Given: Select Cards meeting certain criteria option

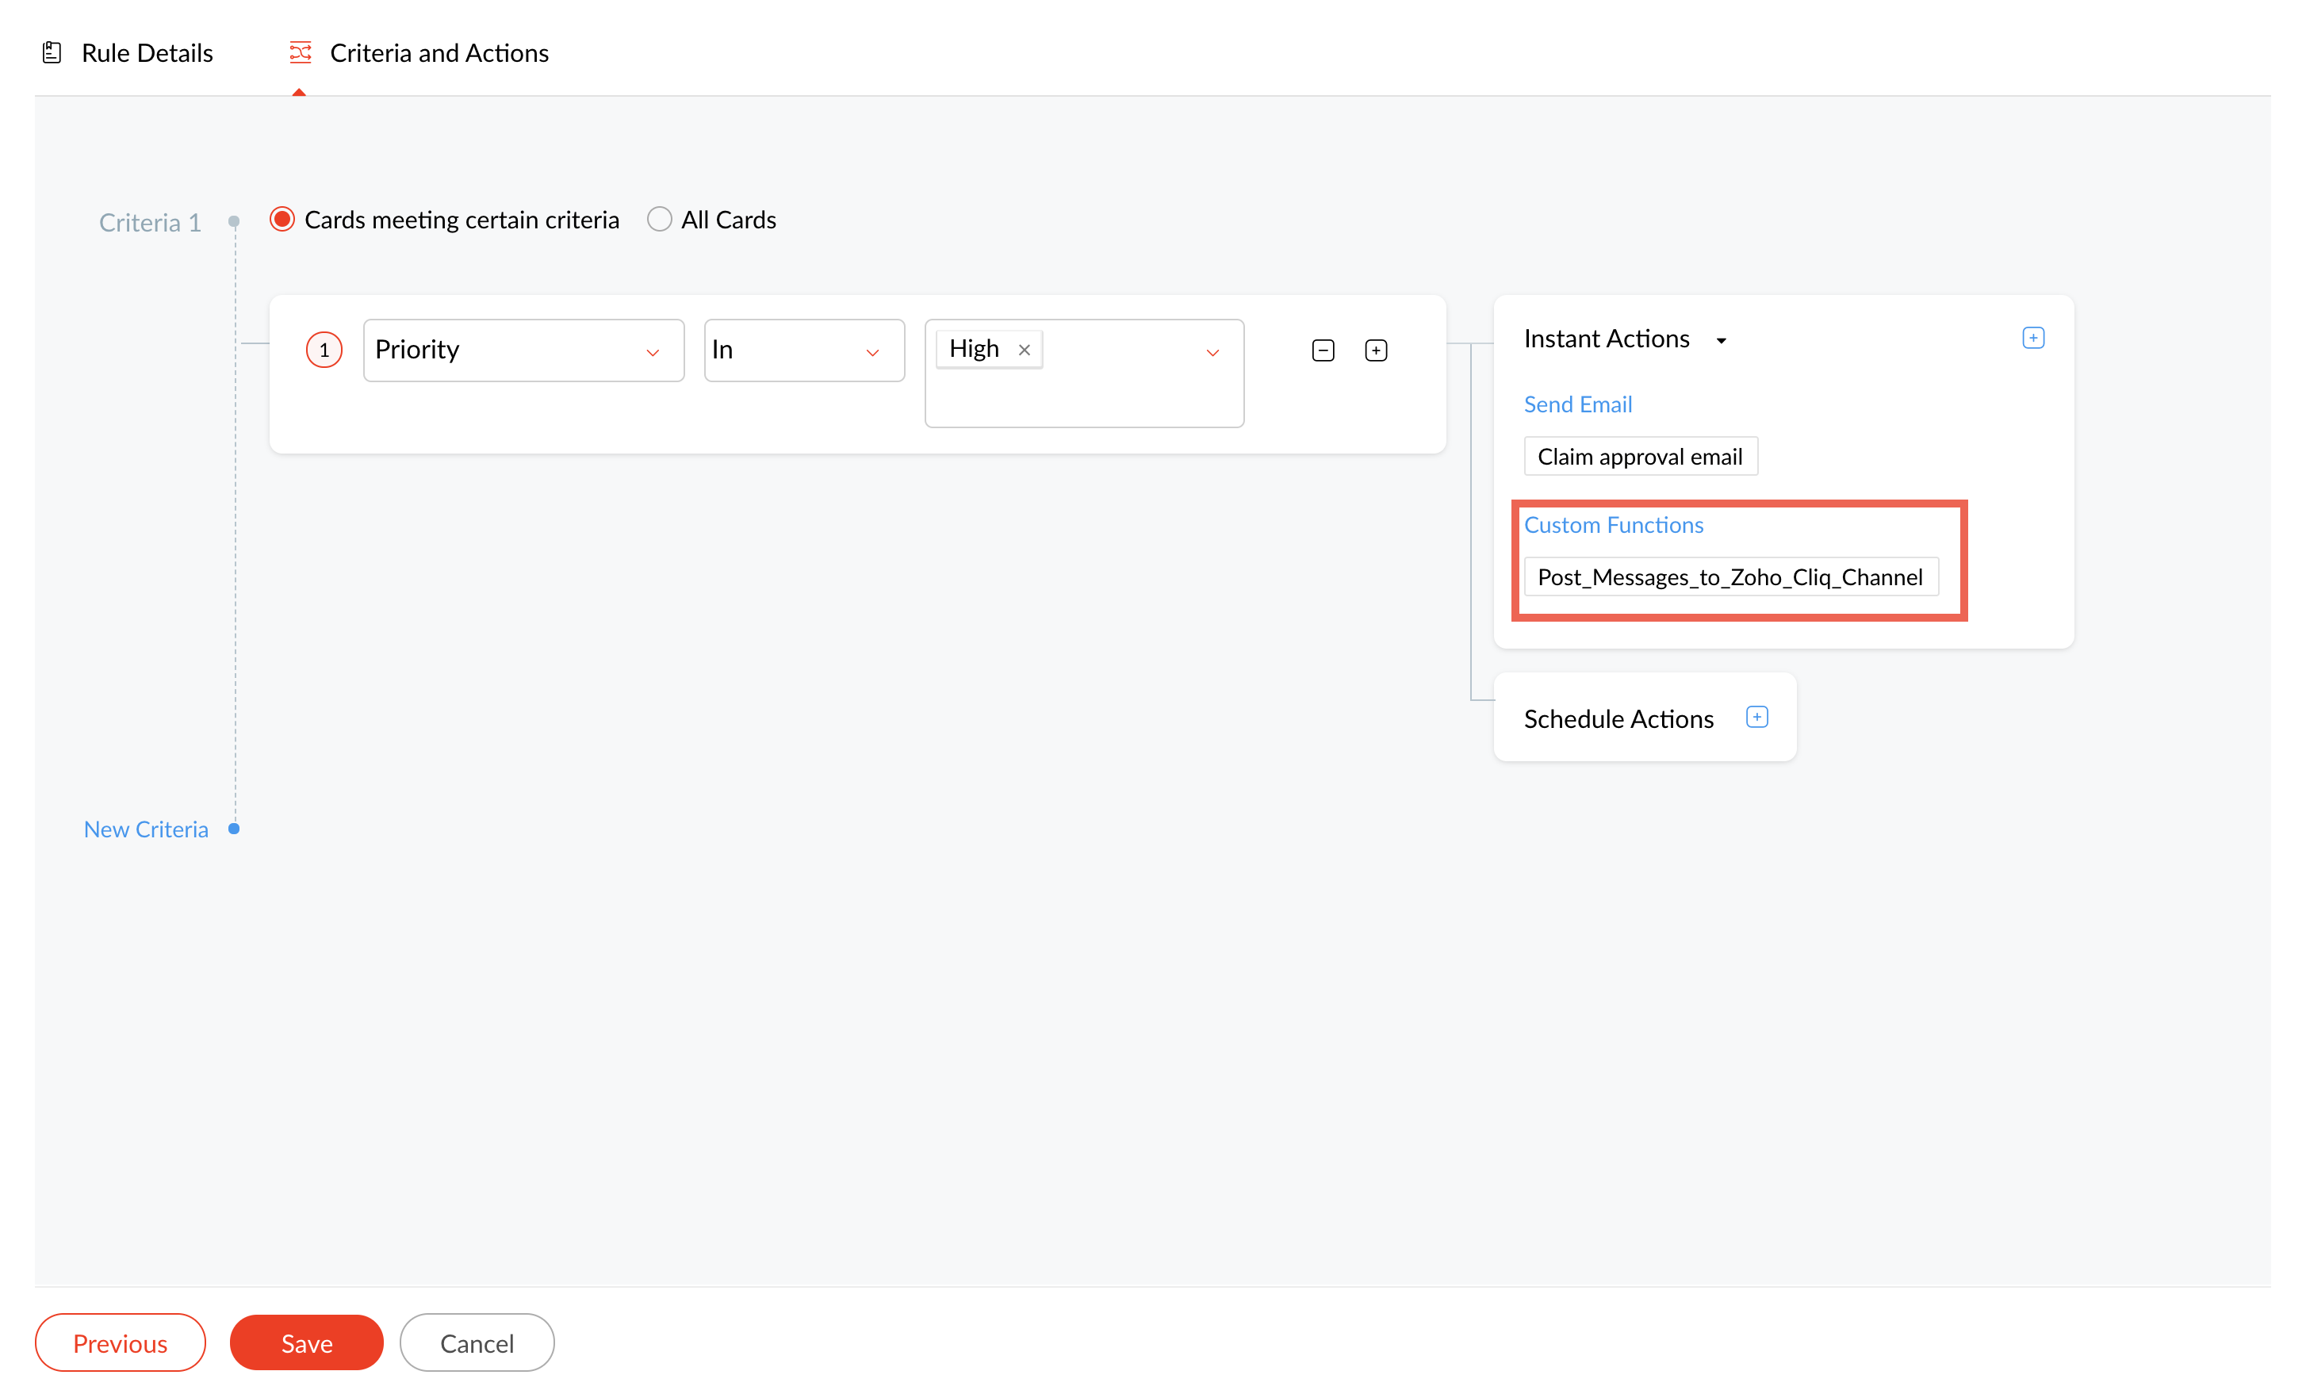Looking at the screenshot, I should coord(282,220).
